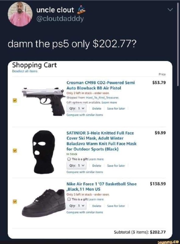
Task: Click the snowboarder emoji beside uncle clout
Action: [x=81, y=9]
